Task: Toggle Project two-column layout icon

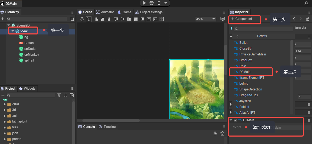Action: point(65,95)
